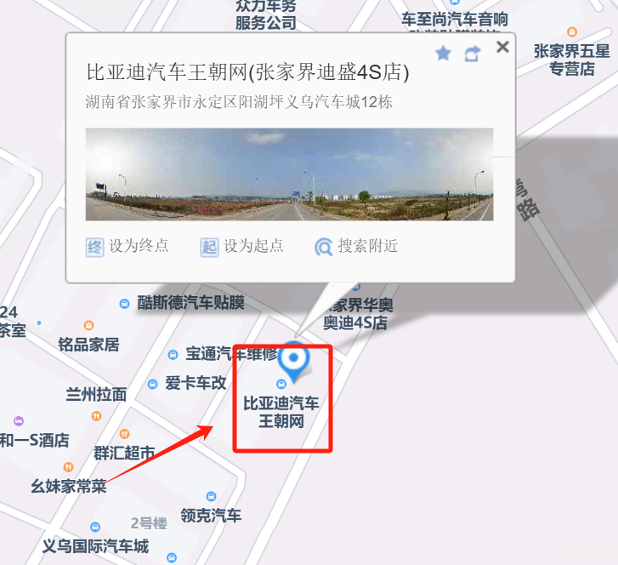
Task: Click the share arrow icon in popup
Action: [x=473, y=54]
